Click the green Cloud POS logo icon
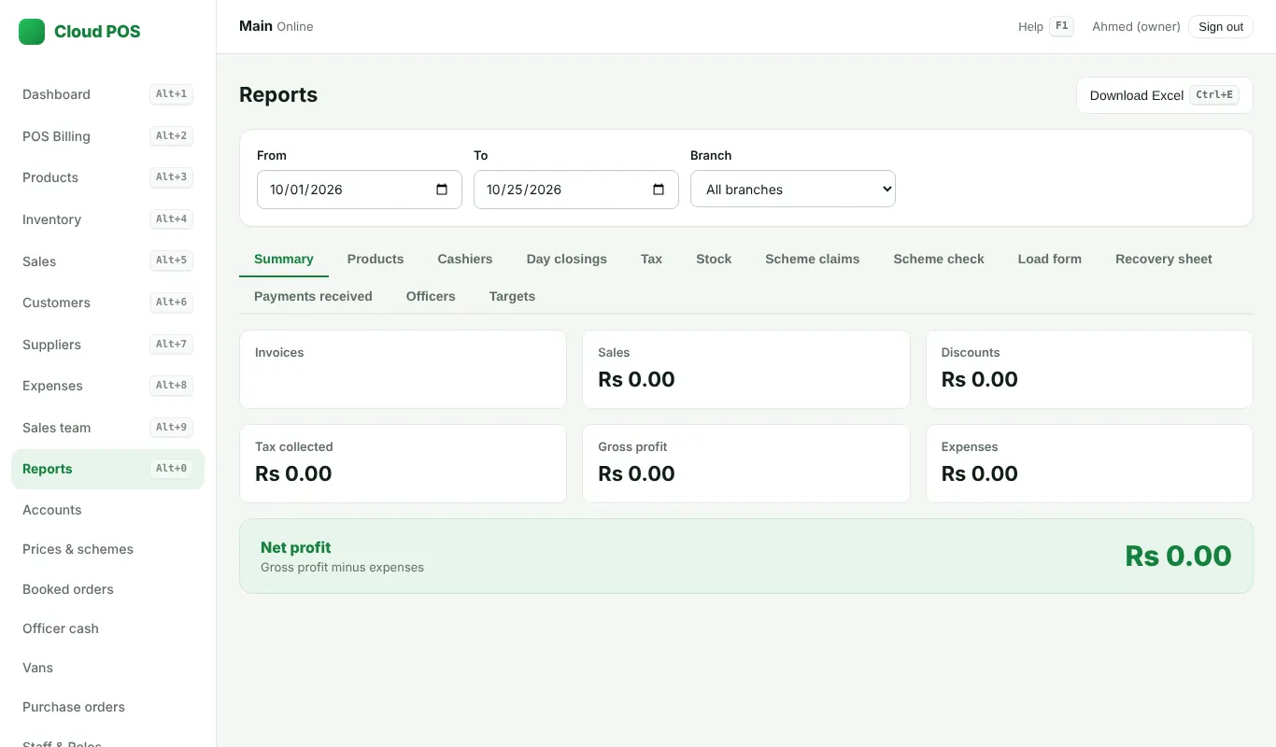The height and width of the screenshot is (747, 1276). (x=32, y=32)
